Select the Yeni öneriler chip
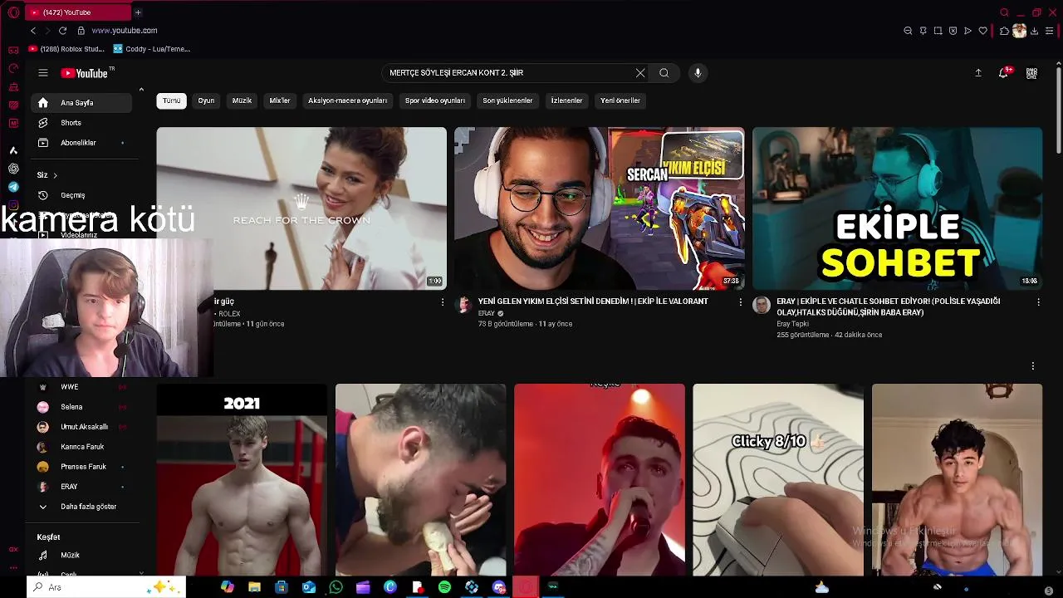 pos(620,100)
